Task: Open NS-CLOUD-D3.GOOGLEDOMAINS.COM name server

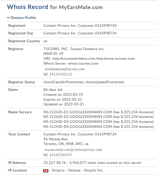Action: coord(78,122)
